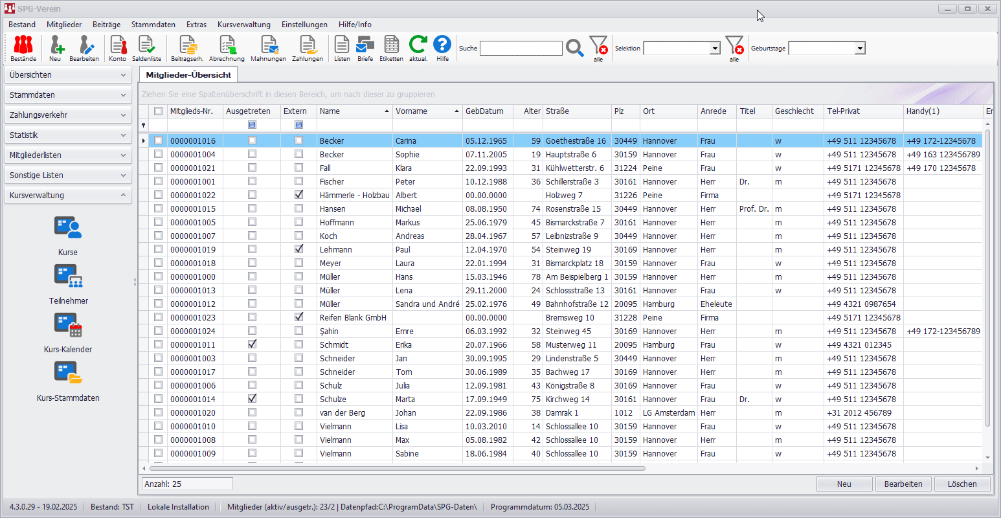1001x518 pixels.
Task: Click the table's scroll-right arrow
Action: pos(977,468)
